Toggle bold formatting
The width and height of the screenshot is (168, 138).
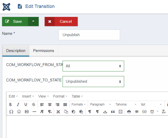11,104
